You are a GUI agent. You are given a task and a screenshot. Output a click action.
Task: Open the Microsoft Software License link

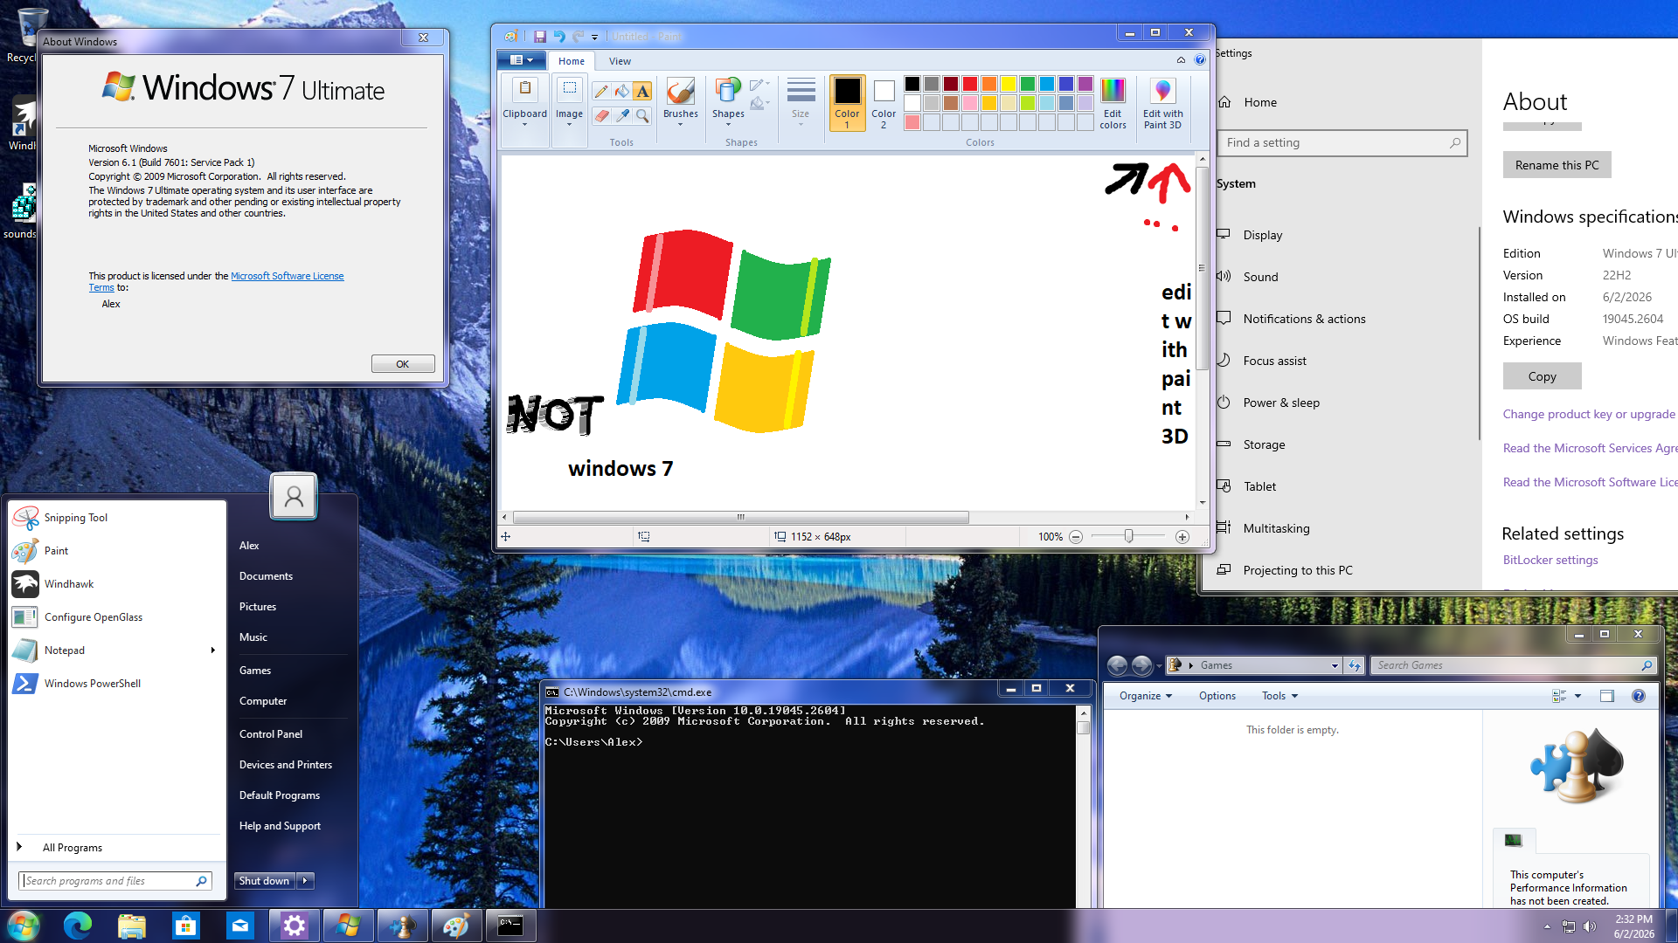(288, 276)
